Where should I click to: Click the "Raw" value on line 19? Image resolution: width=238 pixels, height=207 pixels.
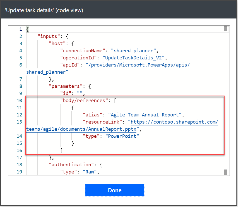(90, 172)
